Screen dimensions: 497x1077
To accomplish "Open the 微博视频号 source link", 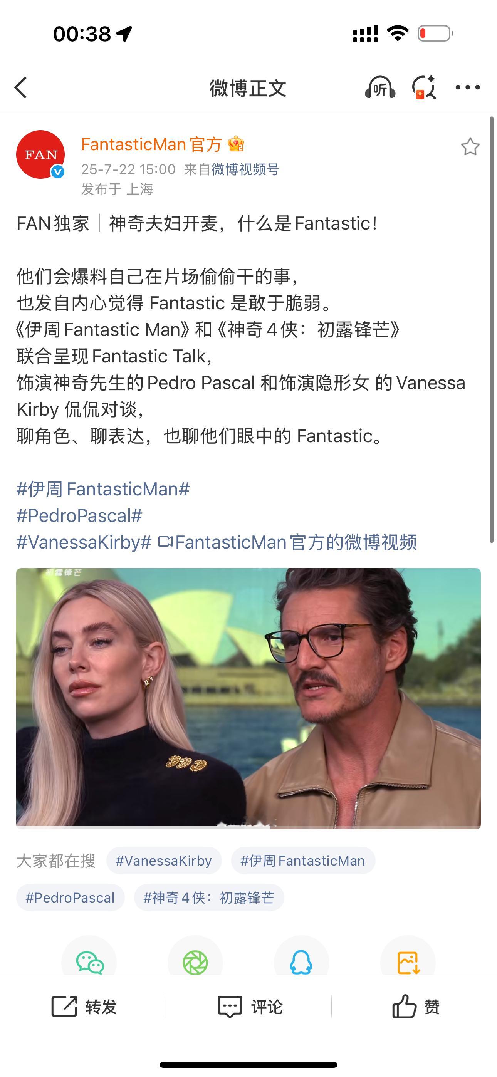I will coord(245,169).
